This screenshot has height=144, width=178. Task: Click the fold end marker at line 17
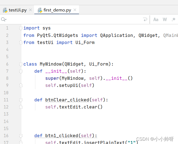[21, 142]
